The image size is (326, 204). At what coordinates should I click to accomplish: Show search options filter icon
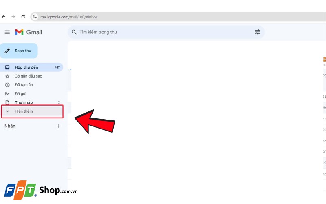[x=257, y=32]
